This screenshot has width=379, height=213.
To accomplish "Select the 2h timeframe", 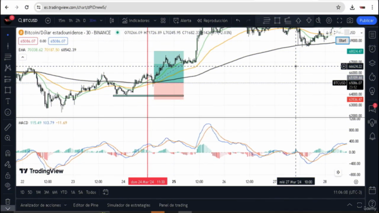I will [x=78, y=21].
